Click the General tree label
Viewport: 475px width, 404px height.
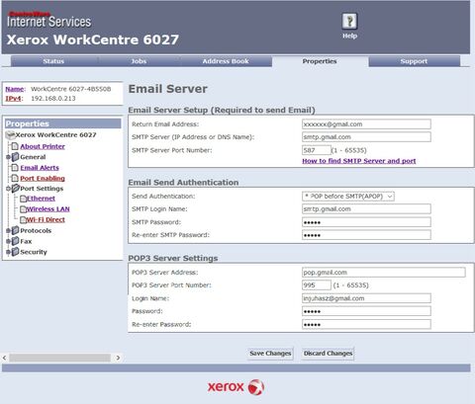tap(33, 157)
